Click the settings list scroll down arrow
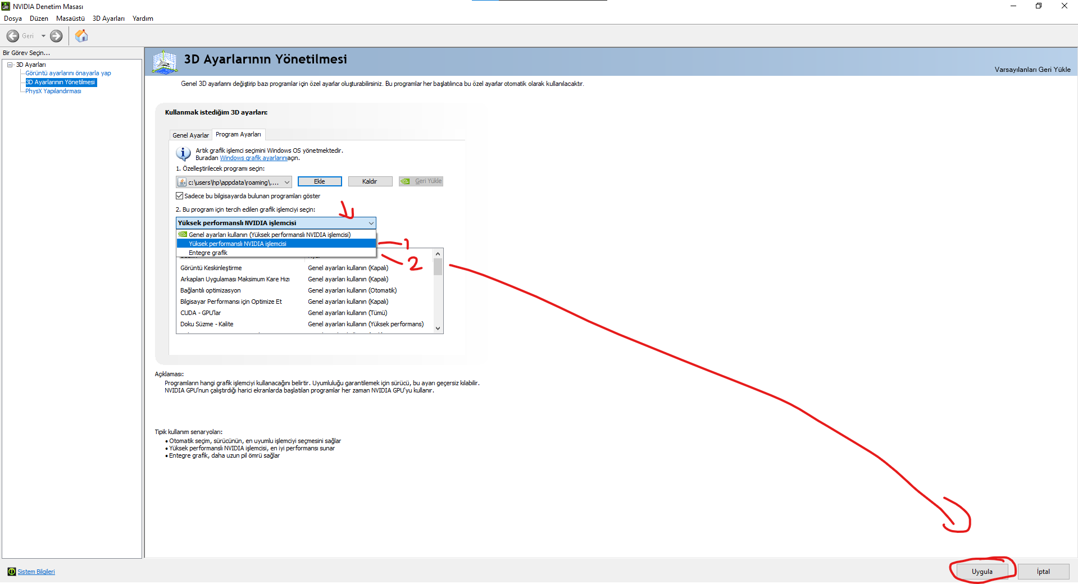 pos(438,328)
